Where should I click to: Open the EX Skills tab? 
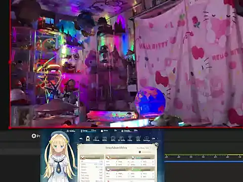coord(121,139)
